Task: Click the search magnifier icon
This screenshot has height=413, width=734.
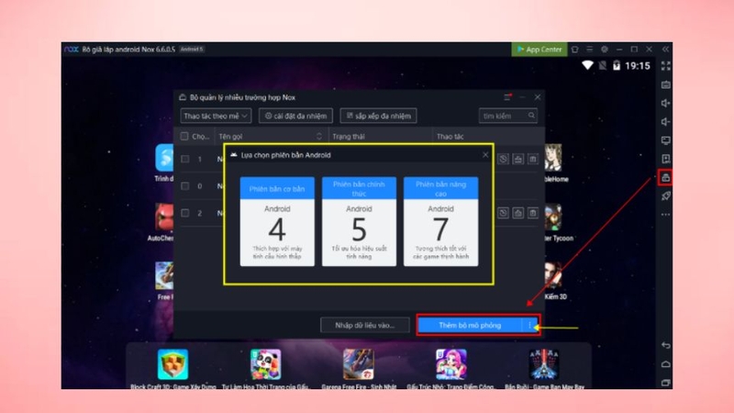Action: (x=532, y=116)
